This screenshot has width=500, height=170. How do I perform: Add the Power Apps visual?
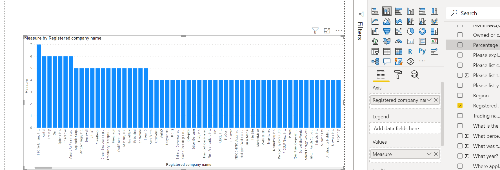pyautogui.click(x=410, y=61)
